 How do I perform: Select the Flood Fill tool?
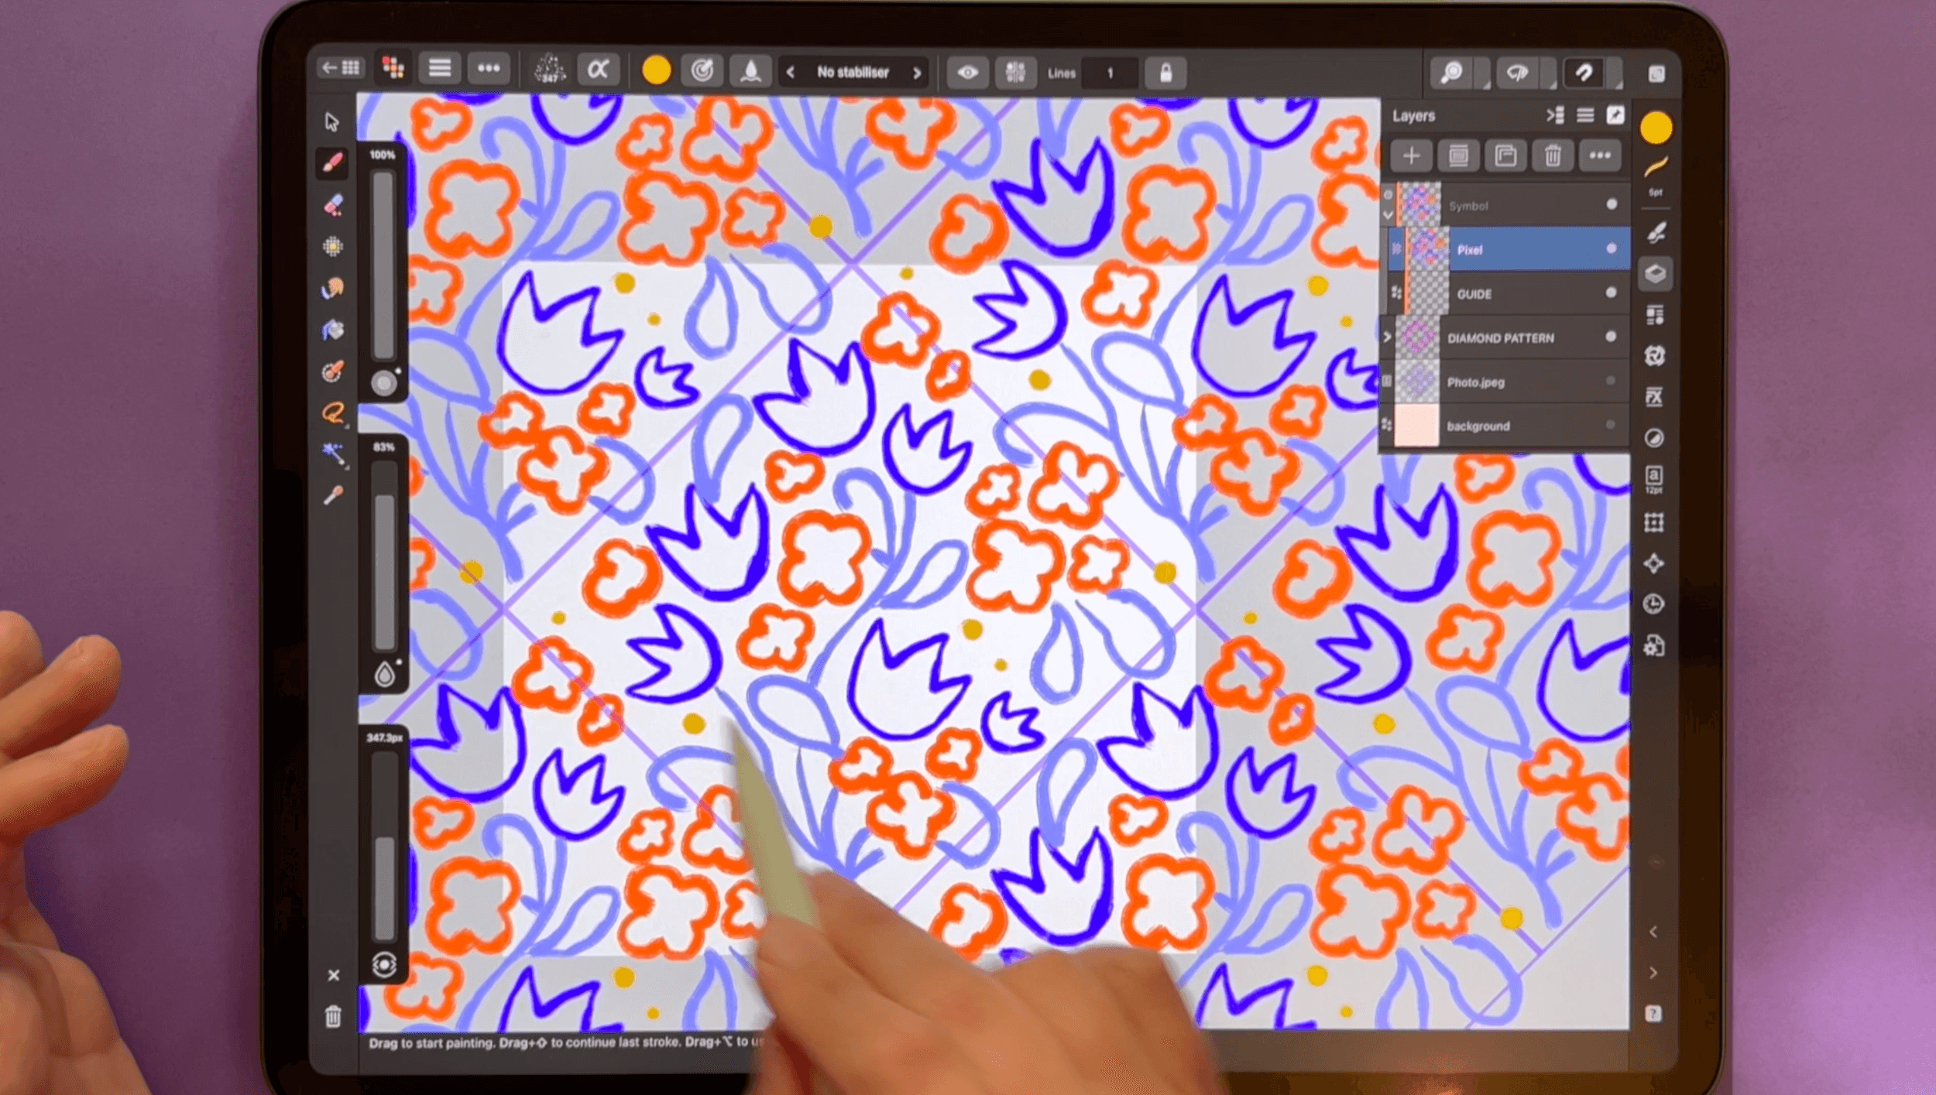333,330
